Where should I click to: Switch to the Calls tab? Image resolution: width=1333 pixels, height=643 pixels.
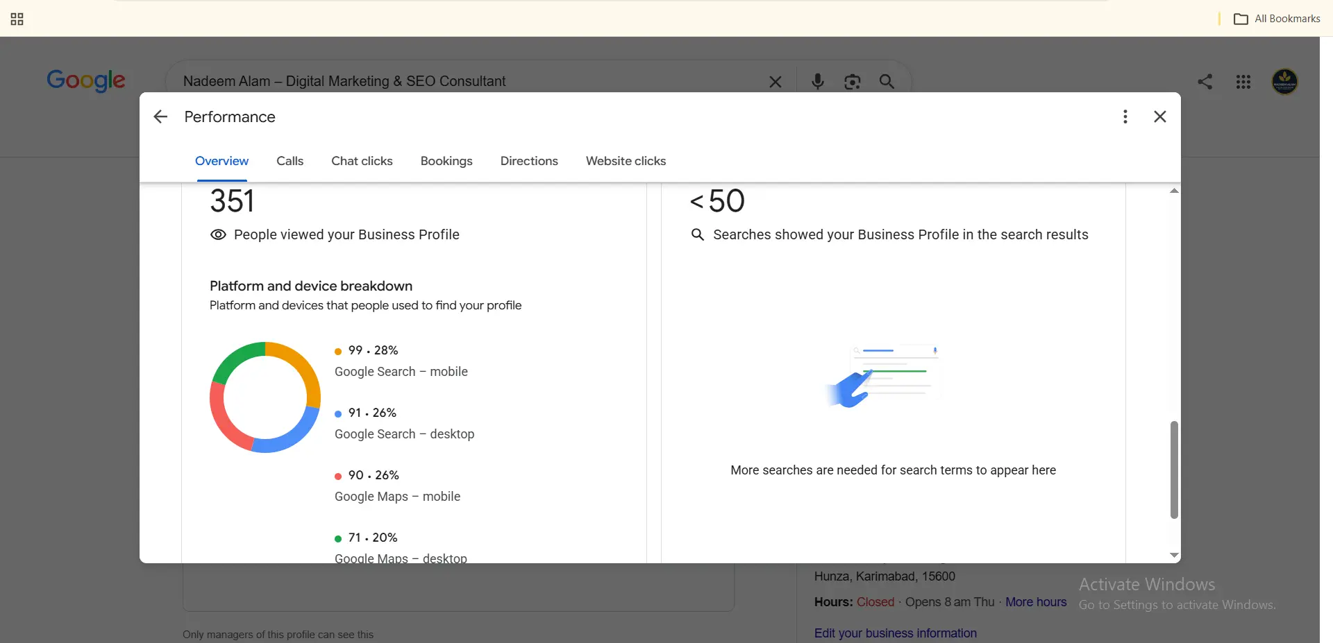[290, 161]
